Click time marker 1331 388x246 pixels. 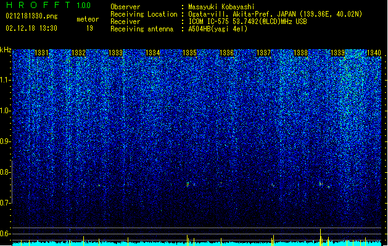(41, 53)
